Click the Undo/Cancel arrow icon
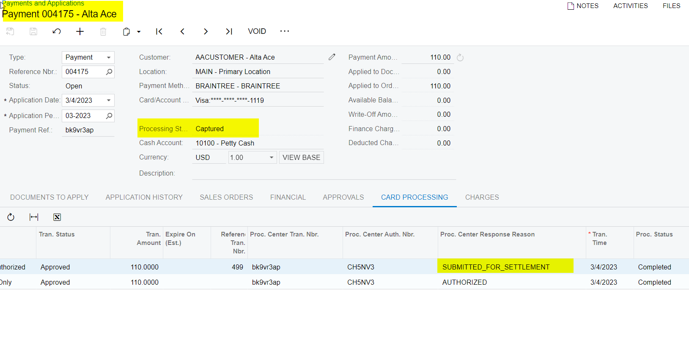The image size is (689, 360). tap(57, 31)
